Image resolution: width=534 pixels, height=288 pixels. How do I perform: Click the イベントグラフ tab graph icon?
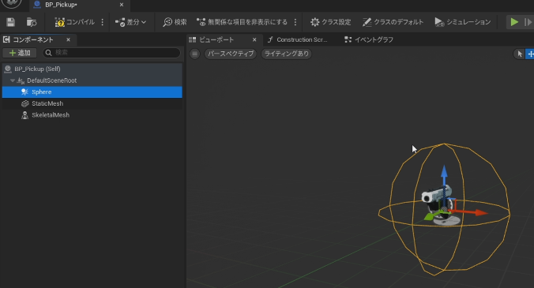pos(348,39)
